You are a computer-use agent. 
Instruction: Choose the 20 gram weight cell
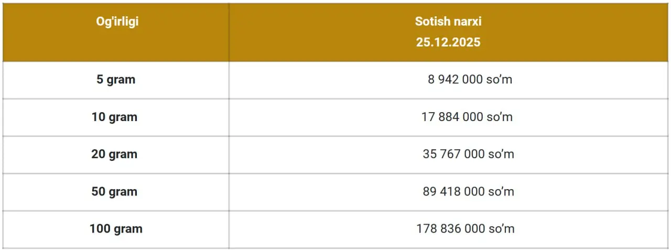(x=114, y=155)
